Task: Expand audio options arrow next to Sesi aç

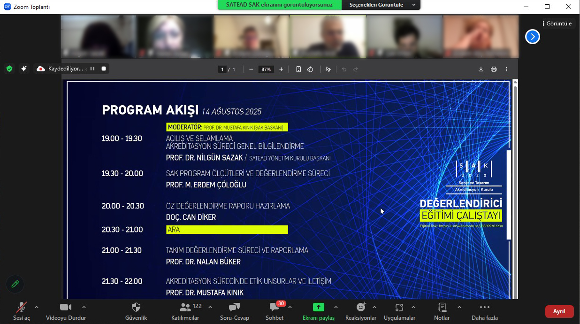Action: 37,307
